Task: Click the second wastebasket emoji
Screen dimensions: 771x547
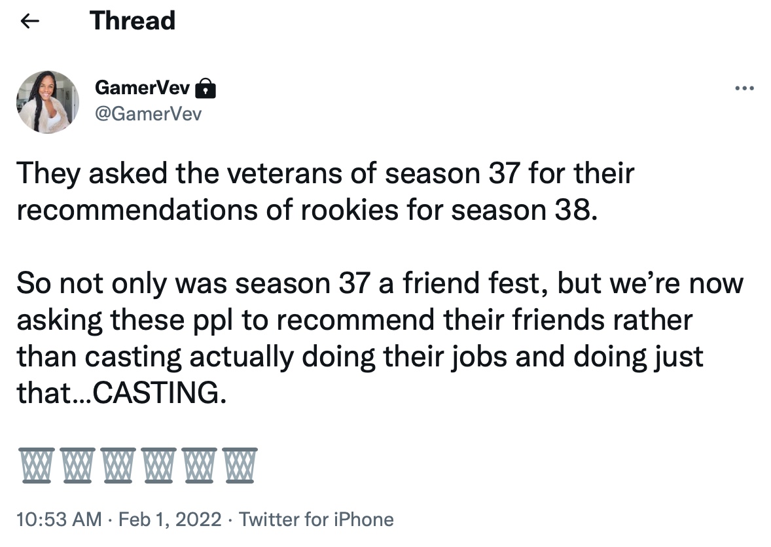Action: pyautogui.click(x=78, y=466)
